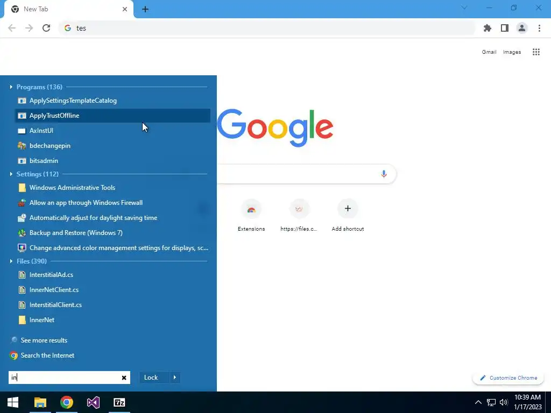Click the Chrome address bar
This screenshot has height=413, width=551.
pos(267,28)
